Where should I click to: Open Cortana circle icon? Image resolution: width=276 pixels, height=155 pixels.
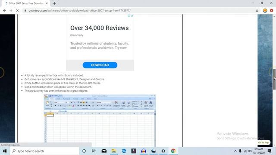point(84,151)
